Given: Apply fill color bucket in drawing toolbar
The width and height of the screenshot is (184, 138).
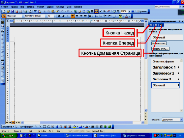Looking at the screenshot, I should 74,127.
